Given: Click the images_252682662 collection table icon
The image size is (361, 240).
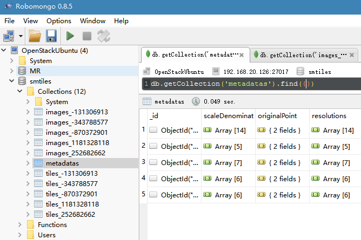Looking at the screenshot, I should tap(38, 153).
